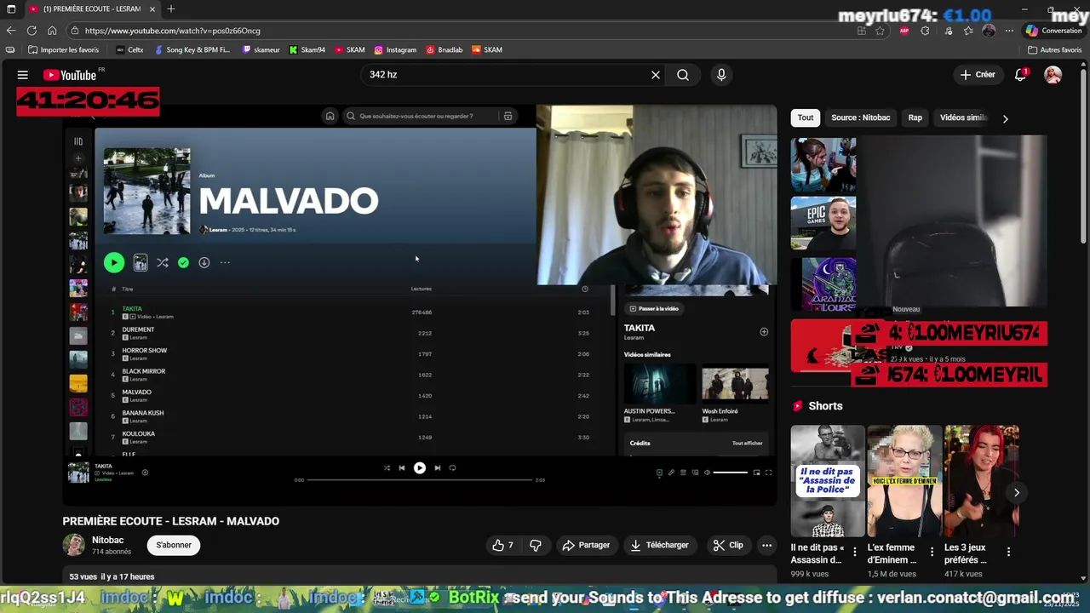The width and height of the screenshot is (1090, 613).
Task: Click the Spotify track progress bar in video
Action: [x=420, y=480]
